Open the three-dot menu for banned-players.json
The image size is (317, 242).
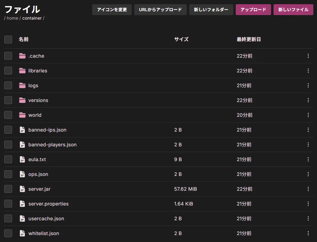coord(308,145)
